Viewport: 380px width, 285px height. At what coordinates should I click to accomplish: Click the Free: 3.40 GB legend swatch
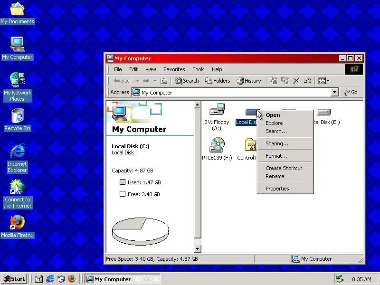(123, 194)
